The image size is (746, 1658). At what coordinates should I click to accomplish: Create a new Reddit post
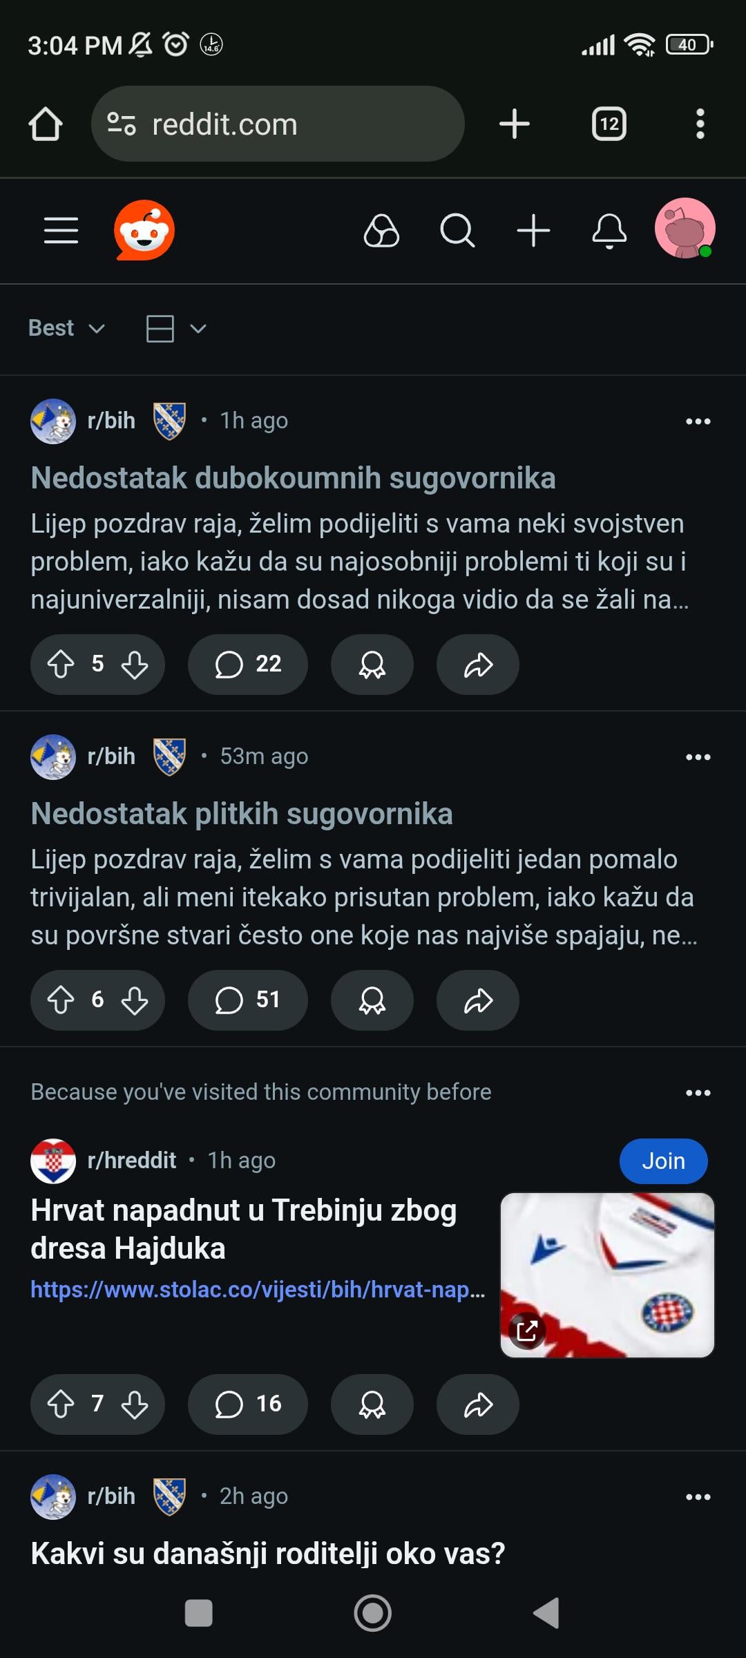(533, 230)
